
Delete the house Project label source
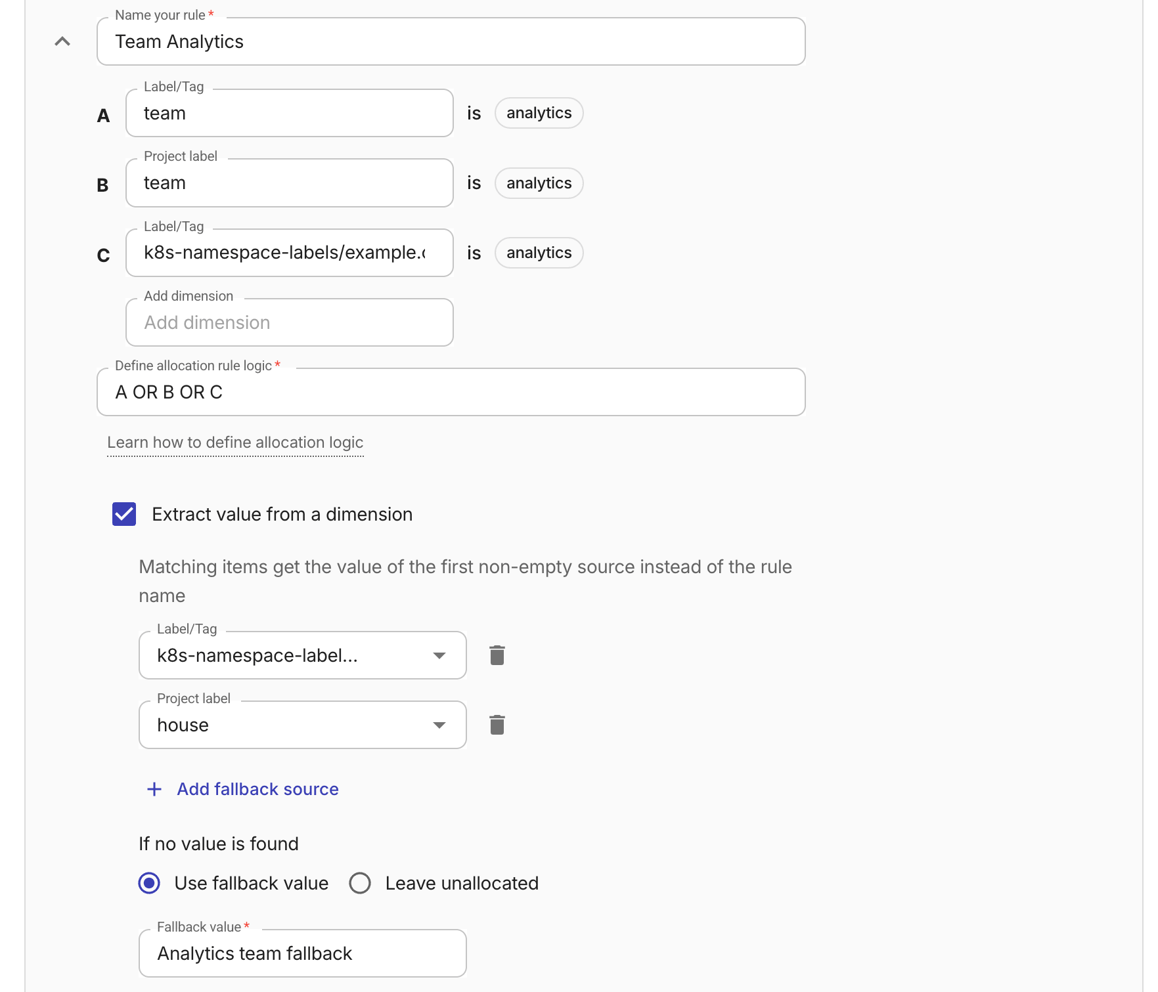coord(497,725)
